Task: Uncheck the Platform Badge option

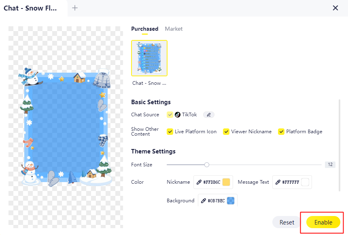Action: tap(281, 132)
